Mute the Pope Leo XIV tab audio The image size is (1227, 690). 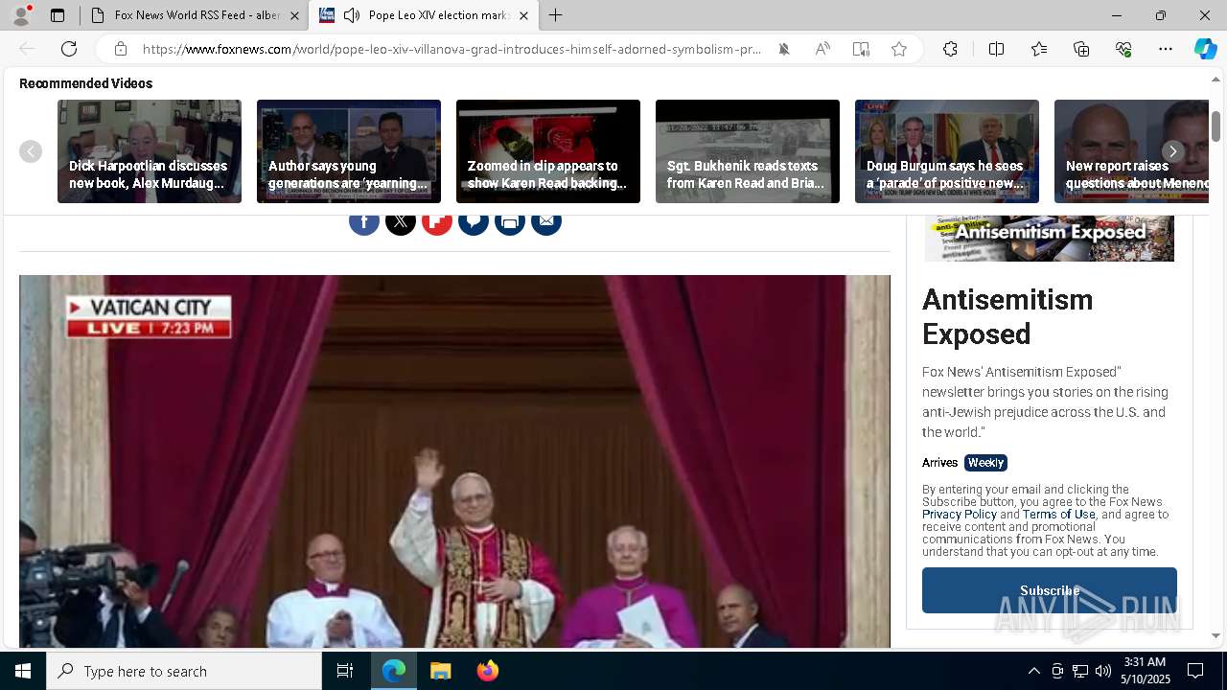coord(352,15)
